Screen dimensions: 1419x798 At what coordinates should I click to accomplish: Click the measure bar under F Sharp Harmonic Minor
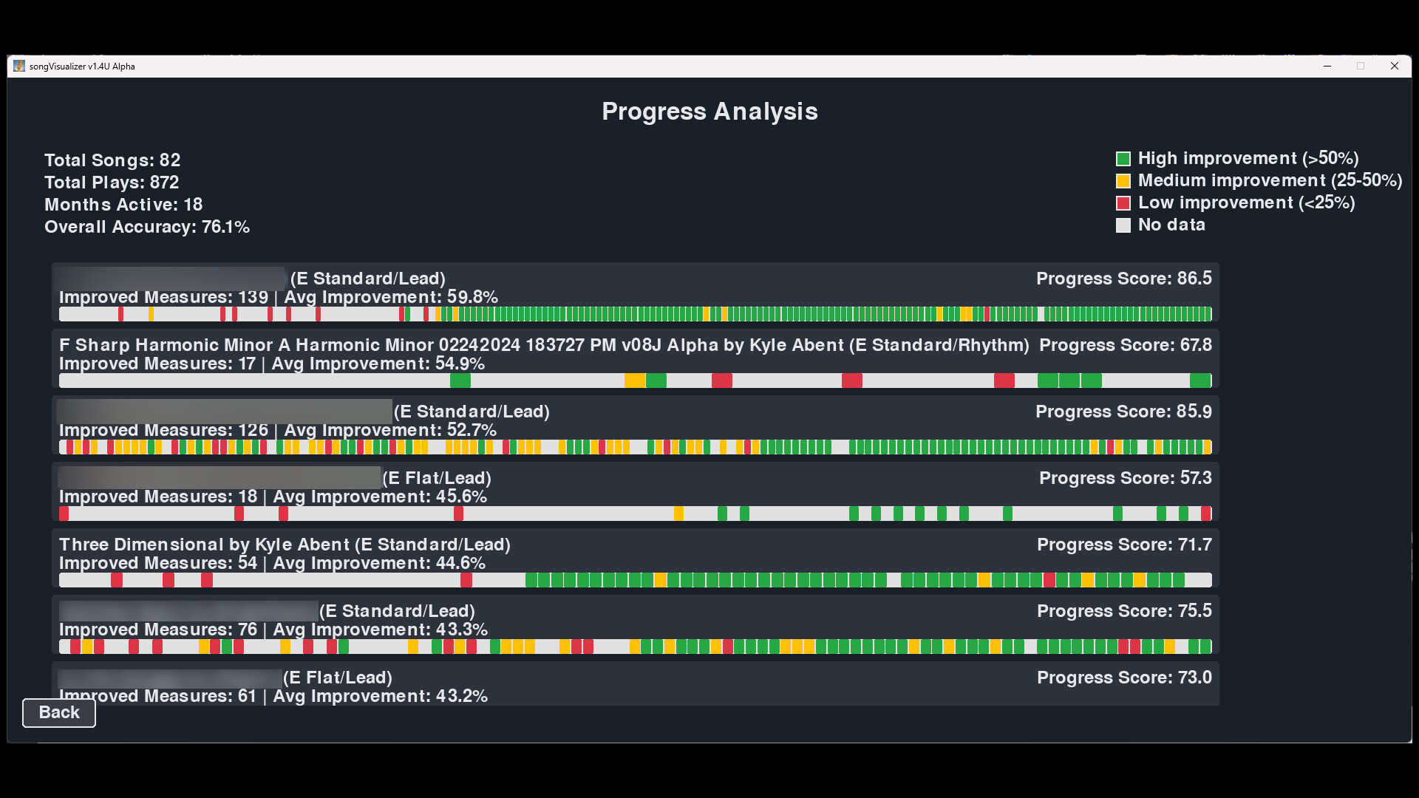pos(636,381)
